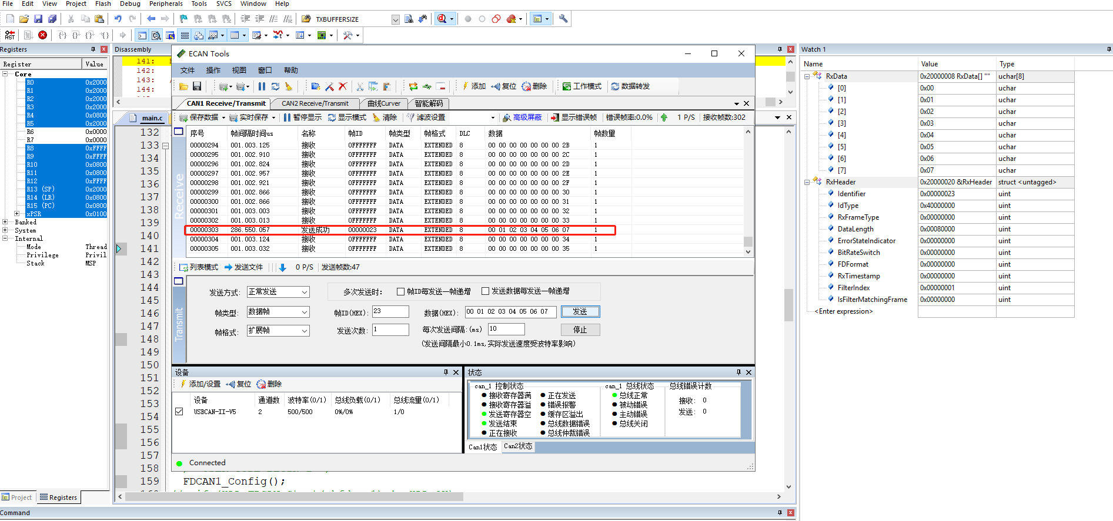Screen dimensions: 1113x521
Task: Click the ECAN toolbar pause icon
Action: (262, 86)
